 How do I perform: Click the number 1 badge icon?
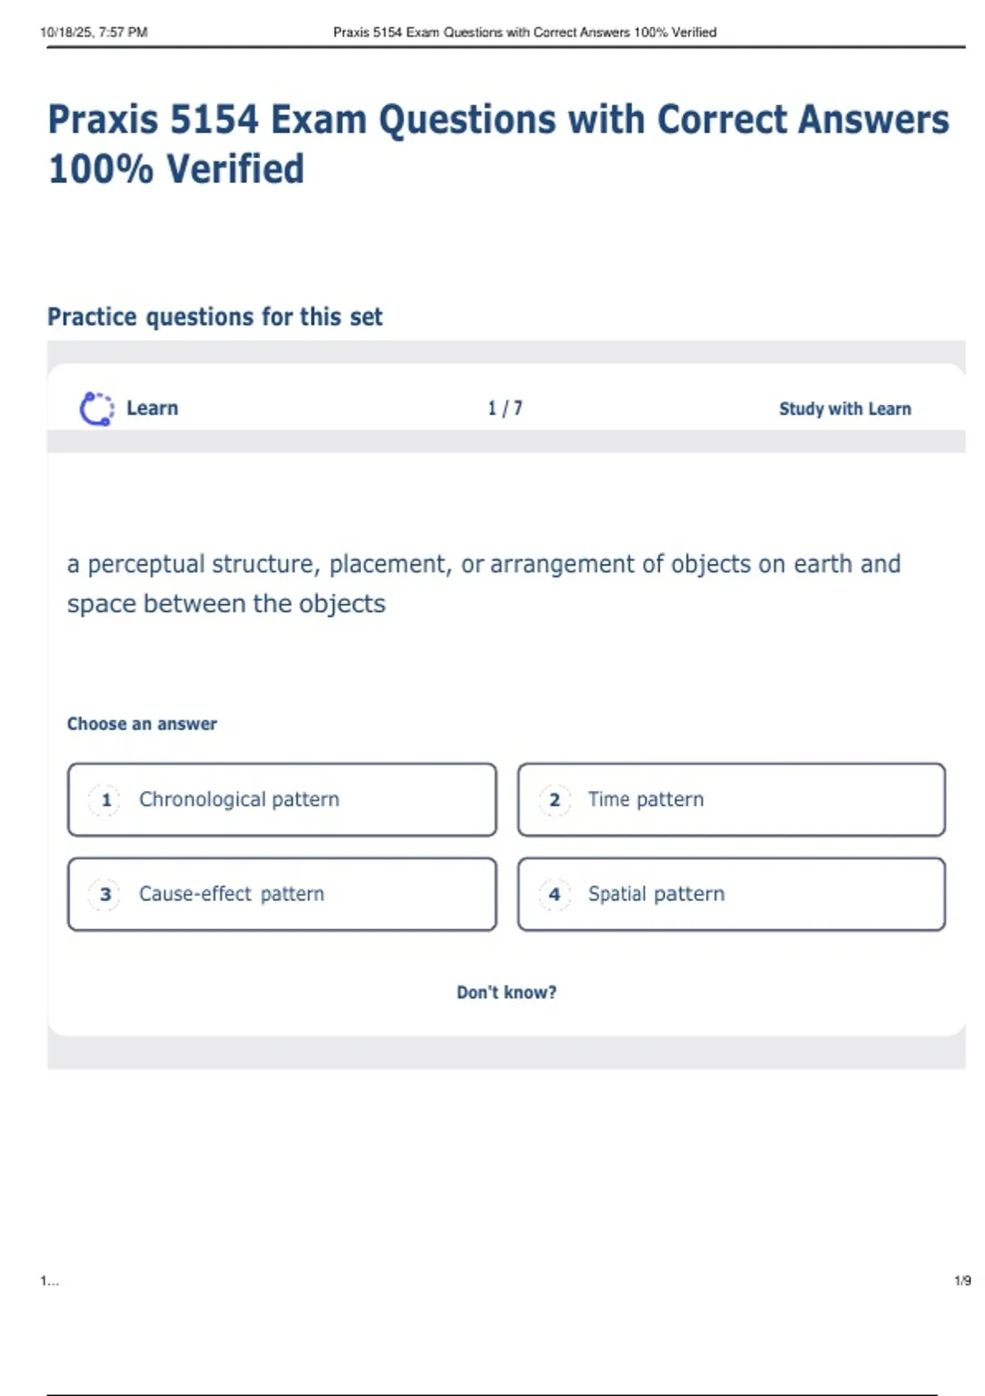coord(106,800)
